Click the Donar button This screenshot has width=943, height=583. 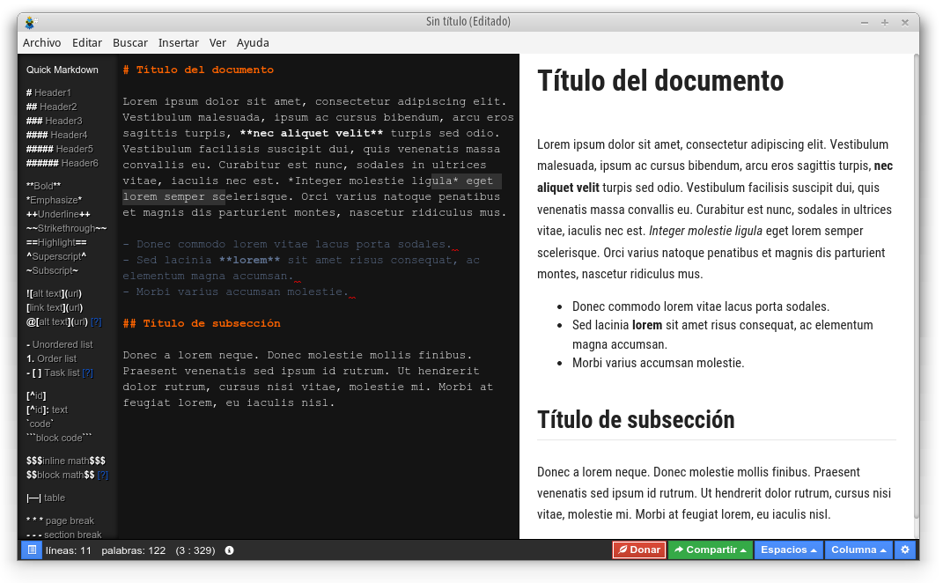[x=639, y=550]
